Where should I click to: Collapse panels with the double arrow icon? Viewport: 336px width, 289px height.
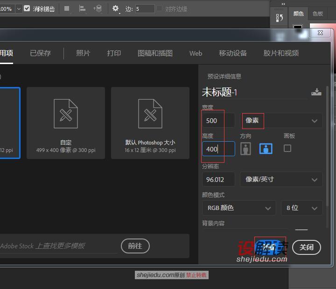pos(283,4)
